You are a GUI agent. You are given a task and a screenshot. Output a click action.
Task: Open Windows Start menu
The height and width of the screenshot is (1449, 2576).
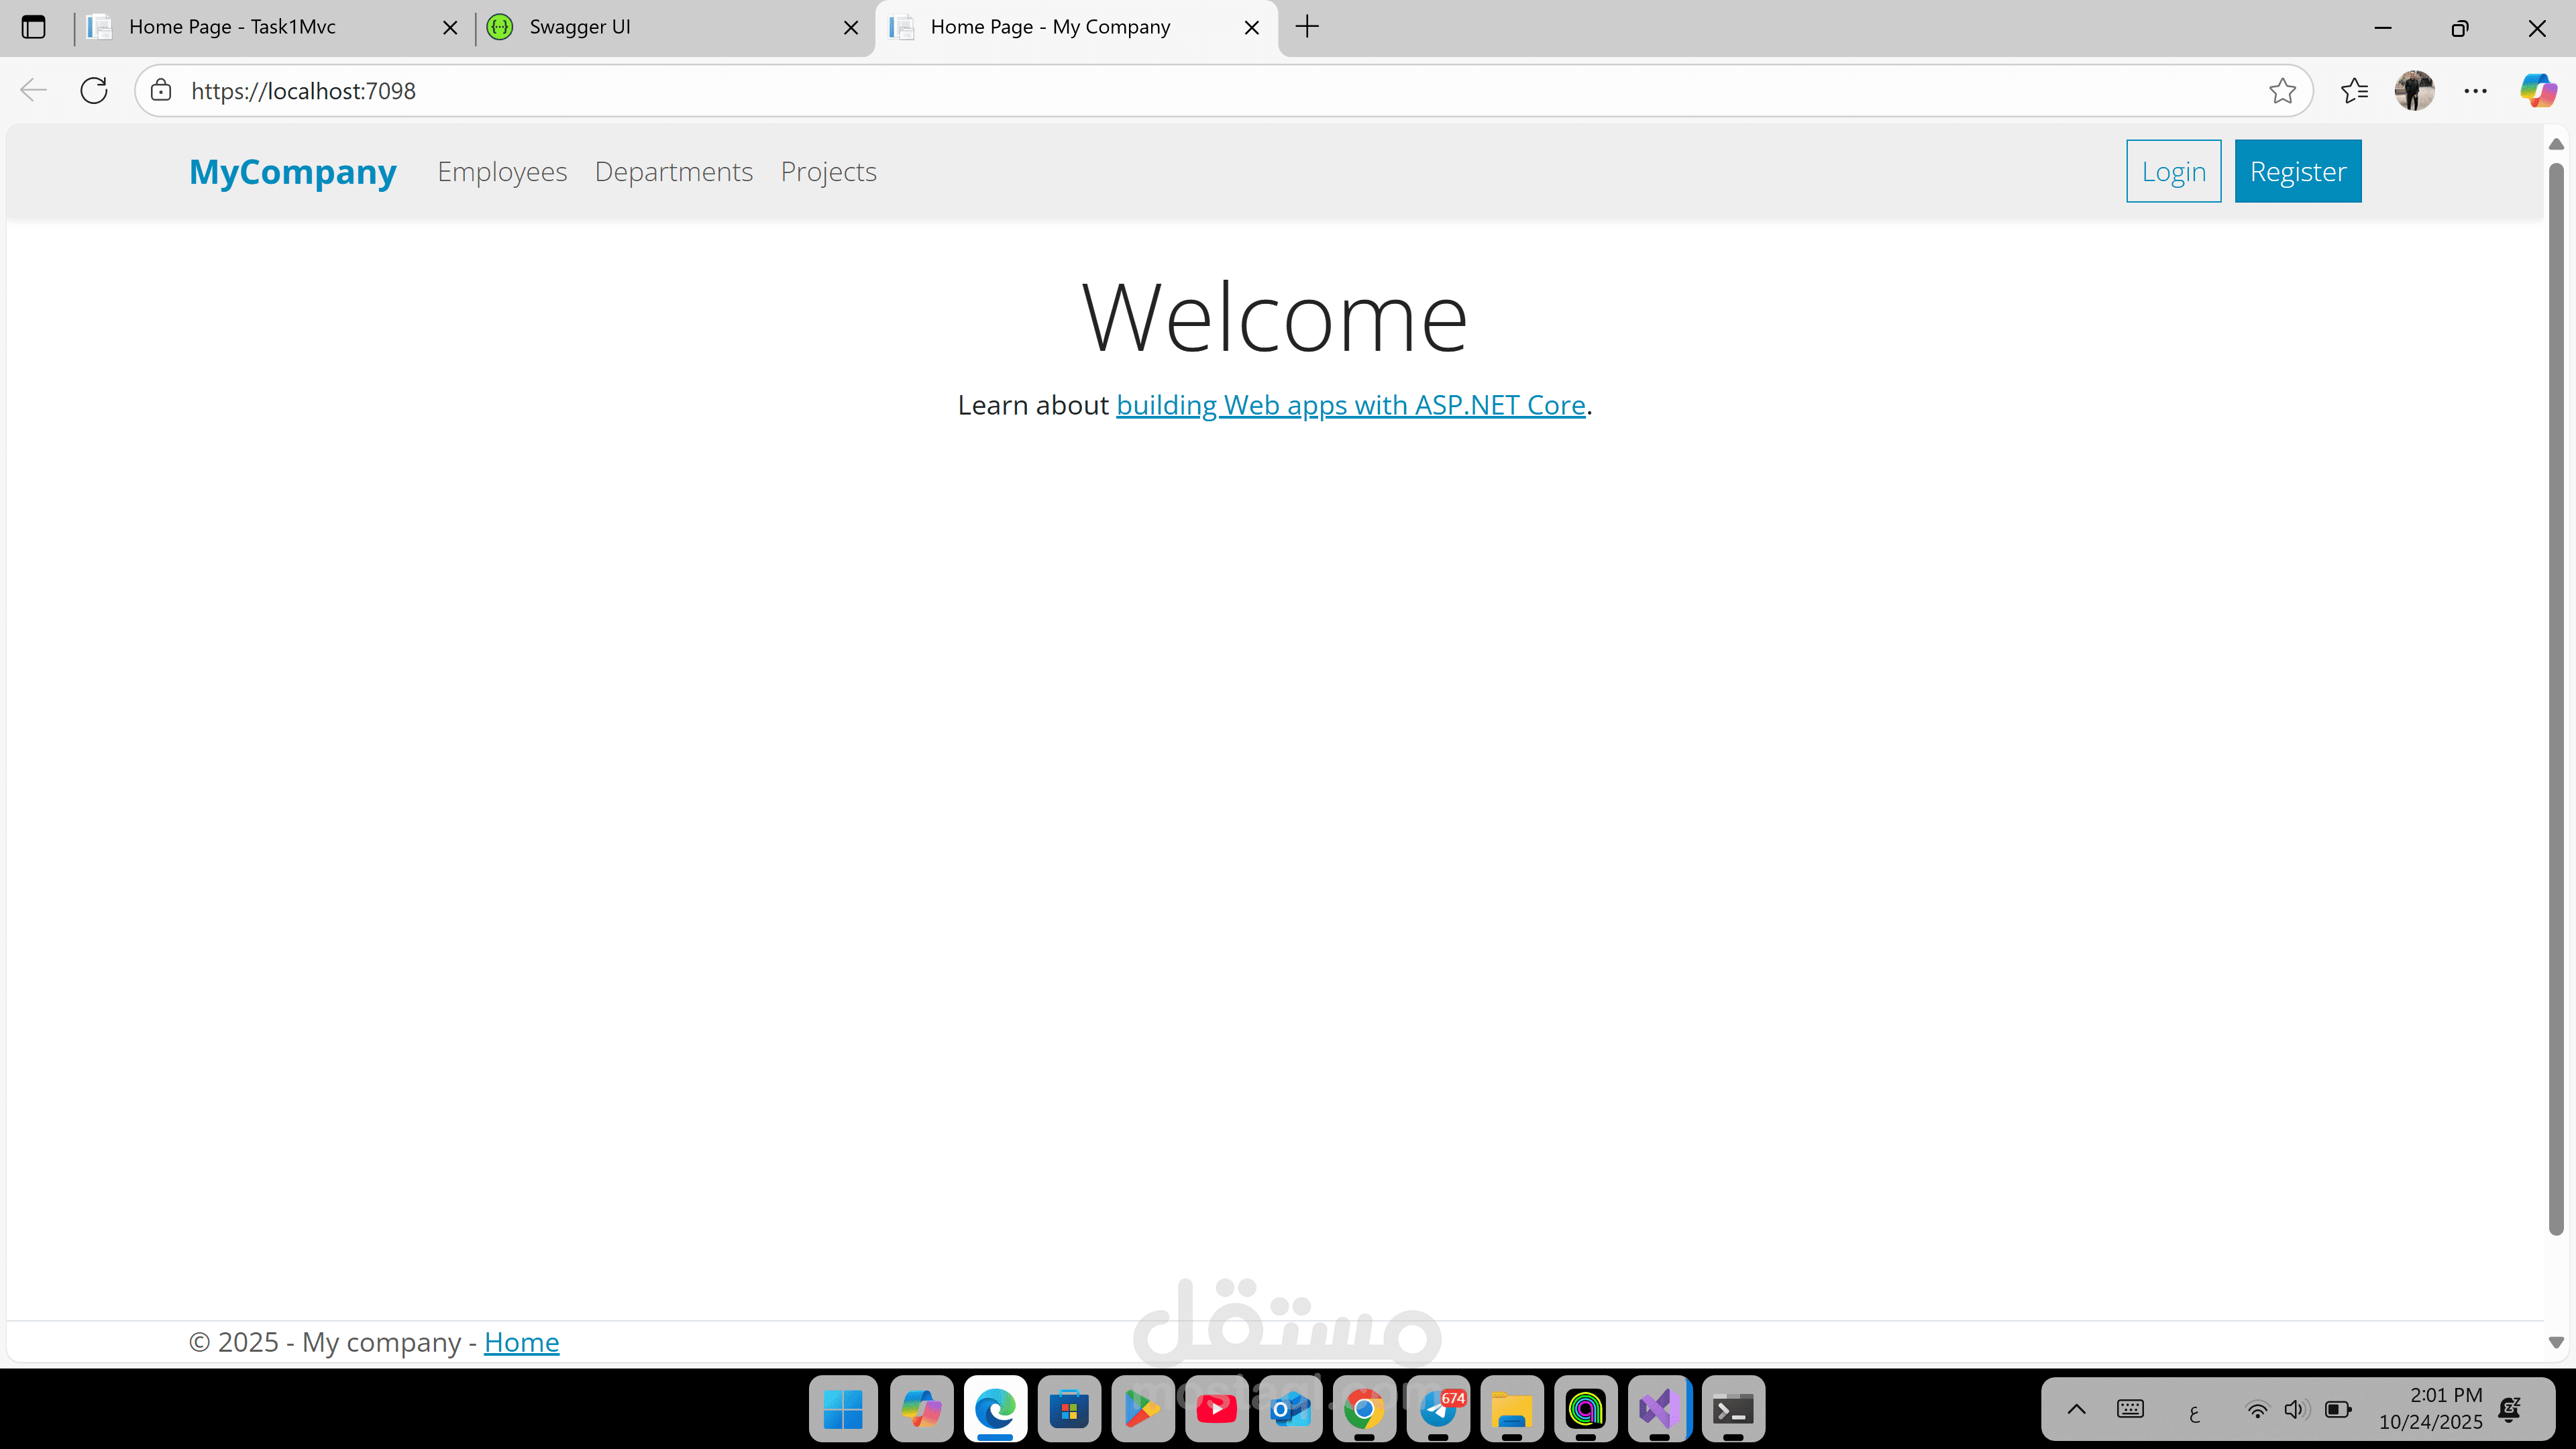coord(843,1409)
